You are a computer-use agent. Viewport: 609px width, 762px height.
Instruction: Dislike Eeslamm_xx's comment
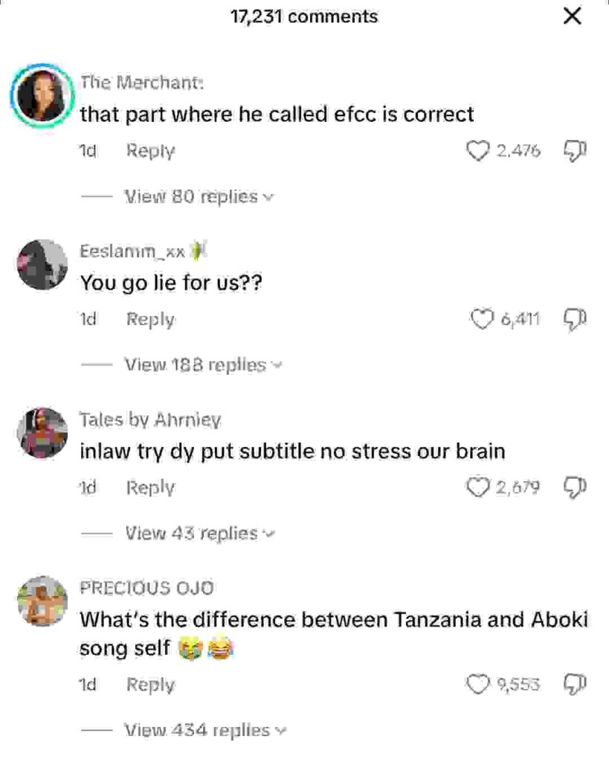click(576, 320)
